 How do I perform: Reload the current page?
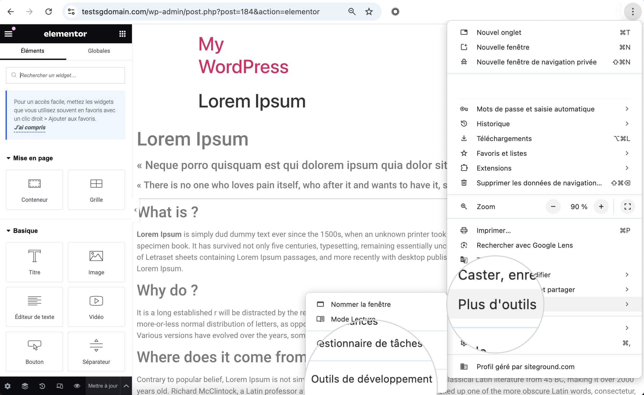pos(49,12)
